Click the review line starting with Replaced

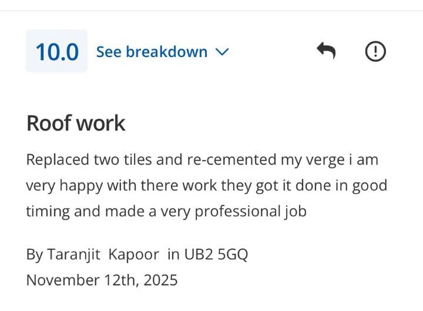[x=203, y=160]
